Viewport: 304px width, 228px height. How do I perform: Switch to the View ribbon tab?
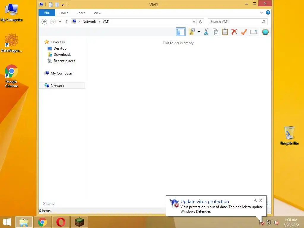[x=97, y=13]
